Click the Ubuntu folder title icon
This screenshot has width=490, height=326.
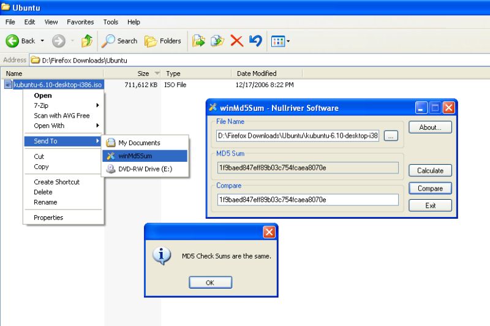tap(6, 7)
